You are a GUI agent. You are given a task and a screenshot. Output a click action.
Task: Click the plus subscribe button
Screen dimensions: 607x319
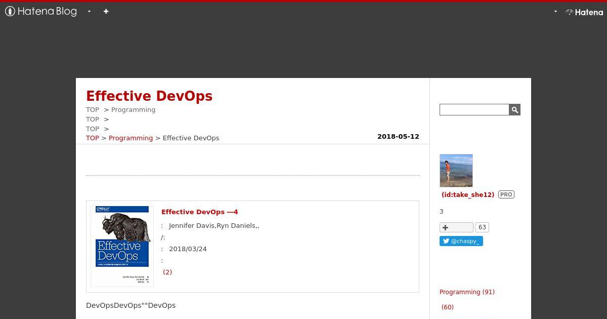(x=456, y=227)
